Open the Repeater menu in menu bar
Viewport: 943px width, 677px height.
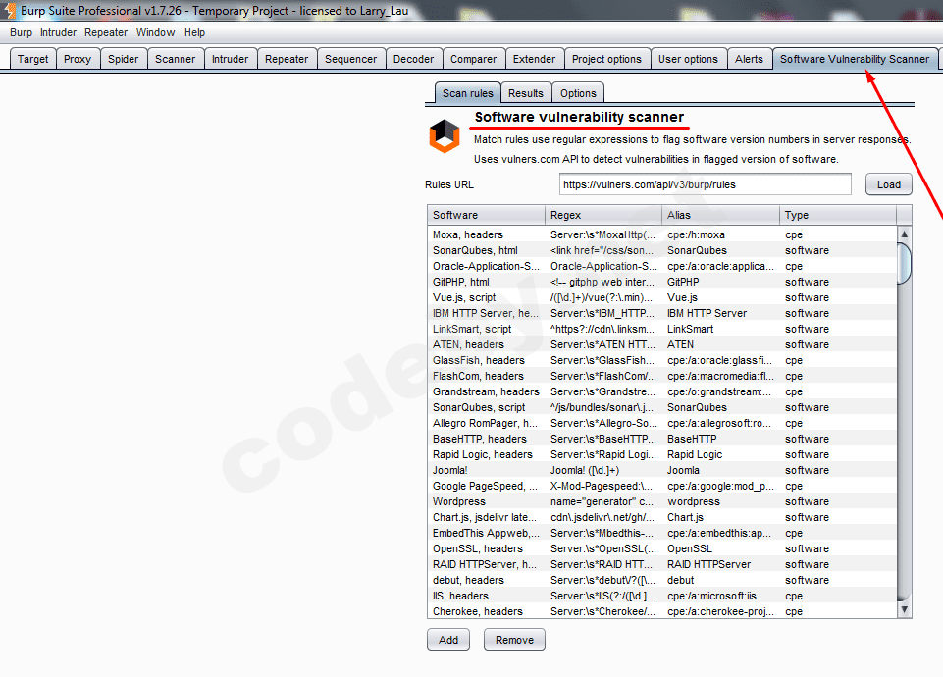coord(106,32)
